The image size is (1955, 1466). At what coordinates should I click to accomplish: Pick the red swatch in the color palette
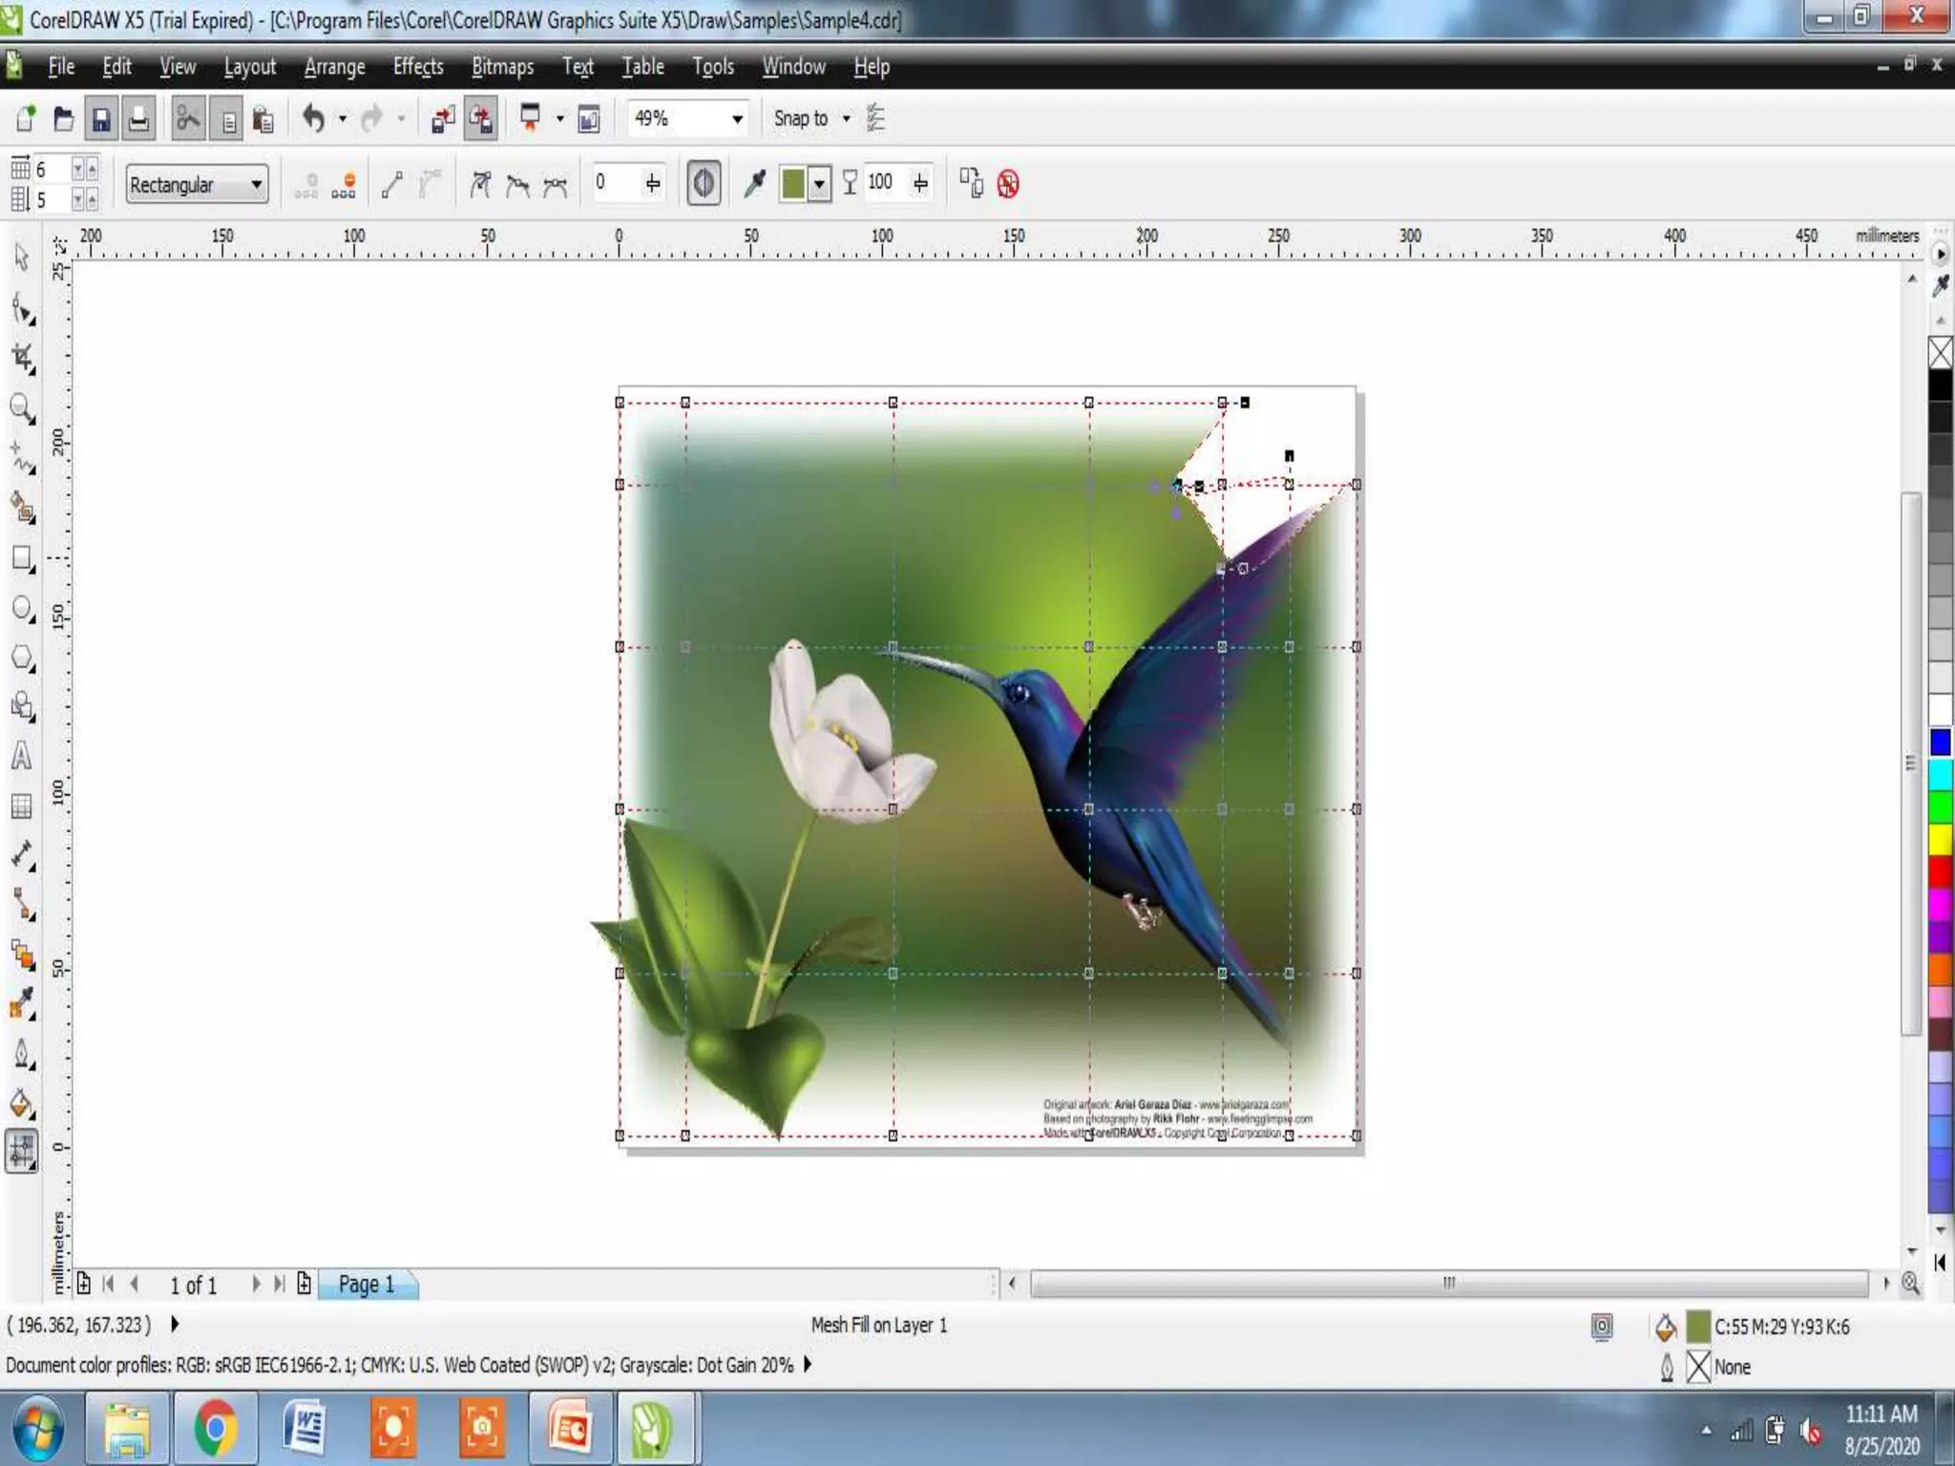point(1940,870)
